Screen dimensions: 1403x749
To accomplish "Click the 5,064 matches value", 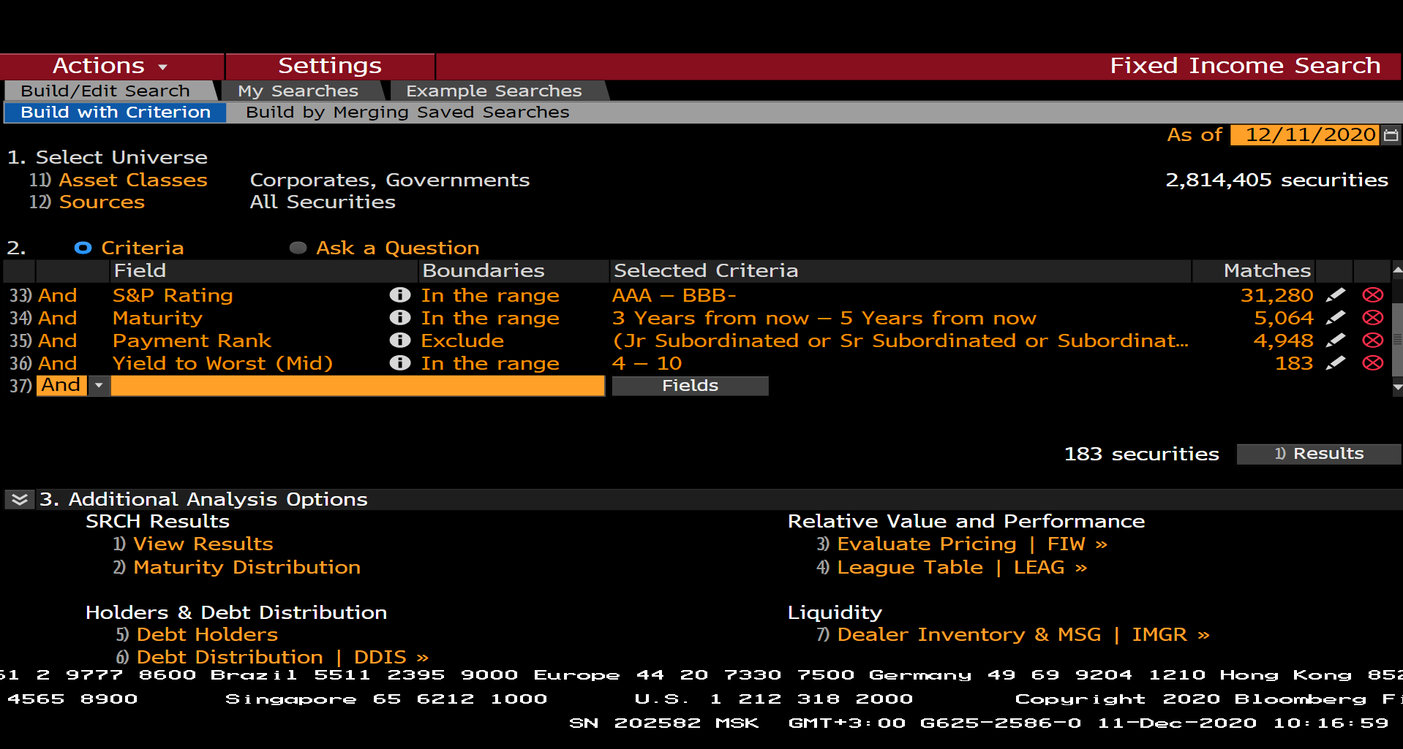I will pyautogui.click(x=1284, y=318).
